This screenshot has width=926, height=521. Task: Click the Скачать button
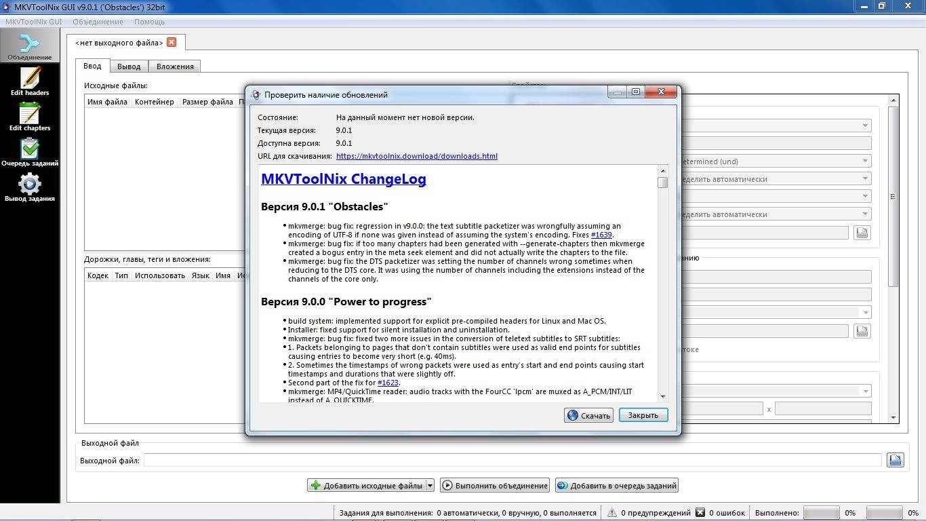coord(588,415)
